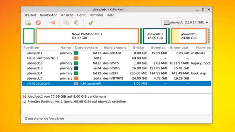Click the New partition toolbar icon
The width and height of the screenshot is (235, 132).
pos(28,23)
